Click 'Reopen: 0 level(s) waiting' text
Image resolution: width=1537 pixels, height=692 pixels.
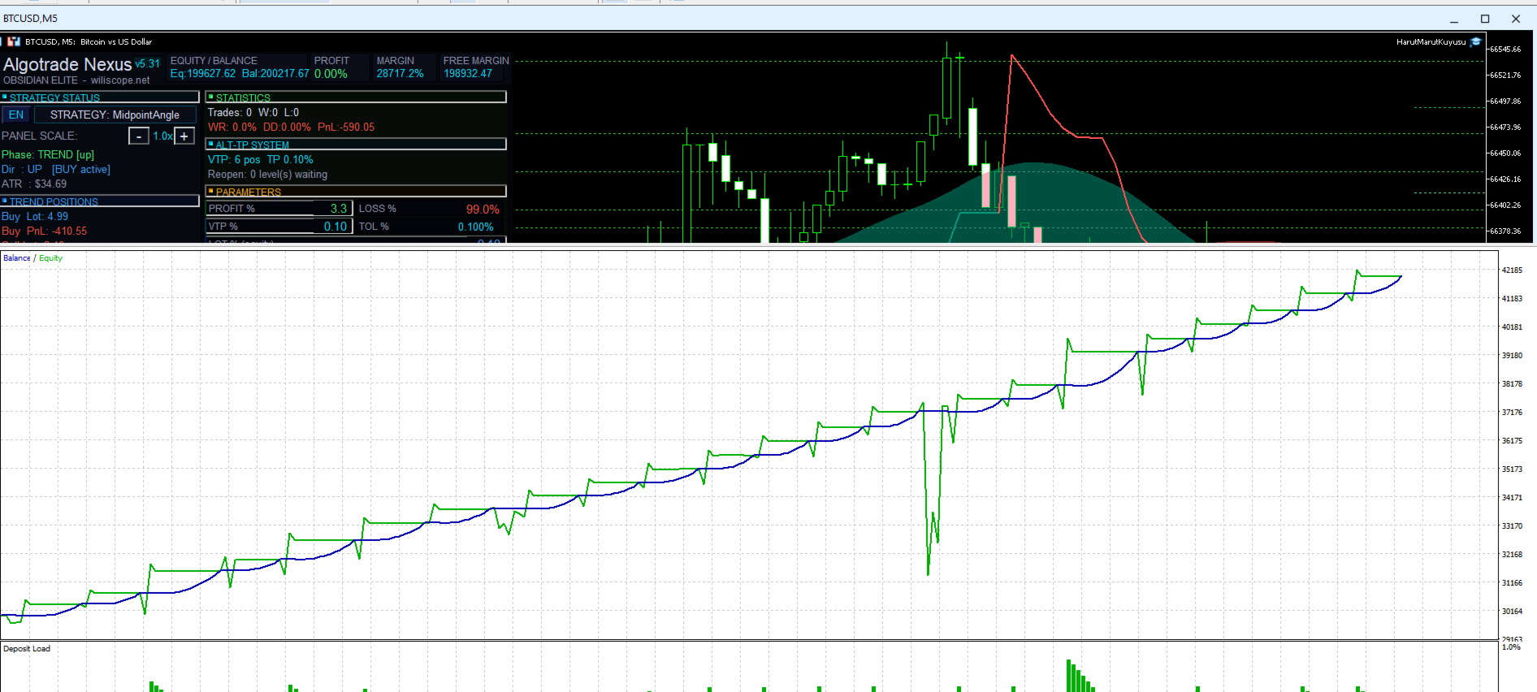(267, 175)
